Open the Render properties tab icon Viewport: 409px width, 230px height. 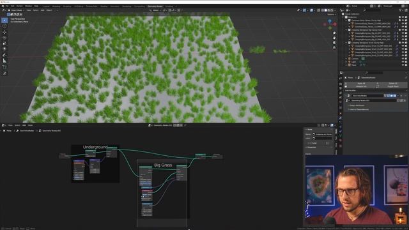pyautogui.click(x=341, y=84)
